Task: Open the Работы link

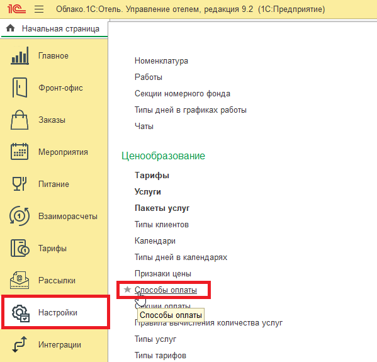Action: pyautogui.click(x=149, y=77)
